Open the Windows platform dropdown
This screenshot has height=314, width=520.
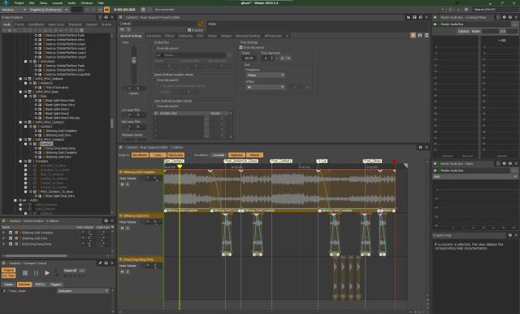tap(14, 10)
